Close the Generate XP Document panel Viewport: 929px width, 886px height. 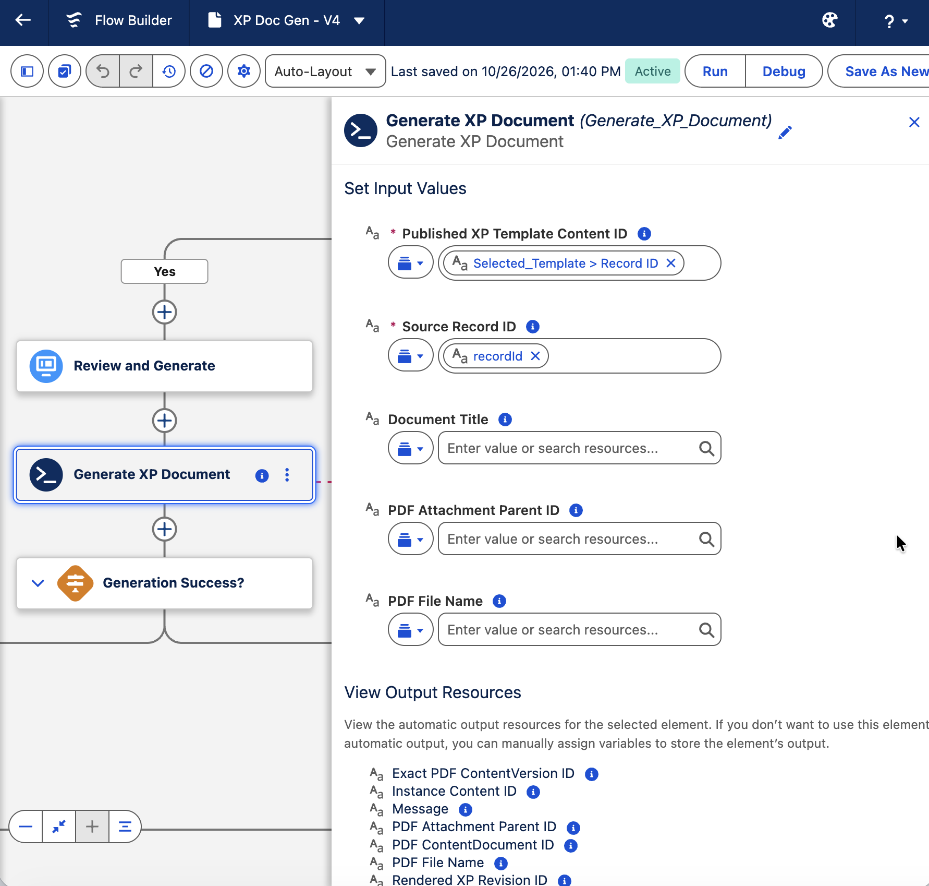tap(914, 122)
